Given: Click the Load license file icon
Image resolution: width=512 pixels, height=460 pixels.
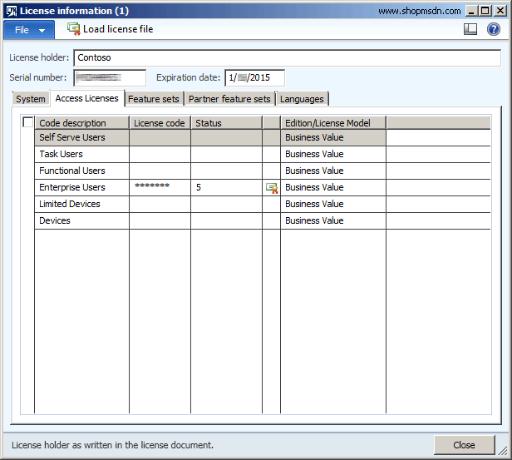Looking at the screenshot, I should pos(73,29).
